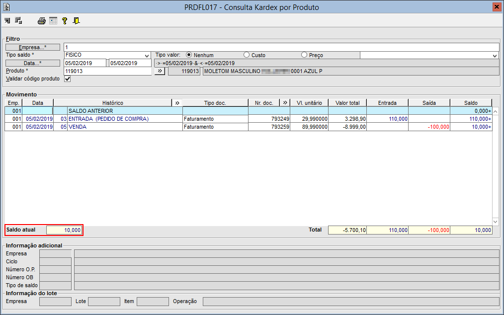Click the Tipo de saldo info field
Image resolution: width=504 pixels, height=315 pixels.
(55, 285)
